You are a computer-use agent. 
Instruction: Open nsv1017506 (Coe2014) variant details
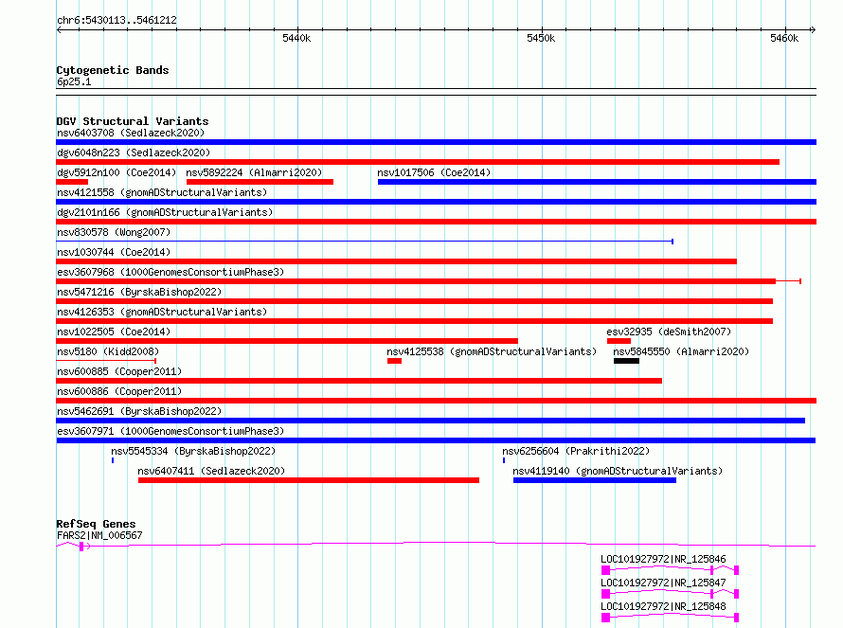[x=434, y=172]
